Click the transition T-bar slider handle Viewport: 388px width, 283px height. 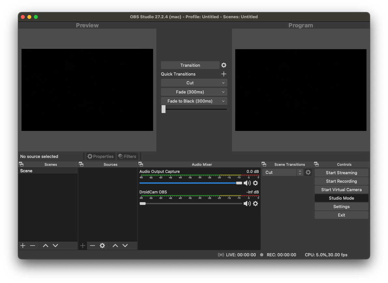(164, 109)
